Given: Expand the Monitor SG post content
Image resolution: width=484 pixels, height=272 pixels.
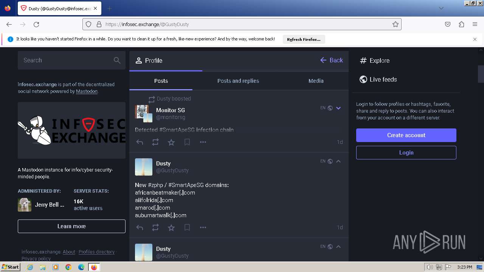Looking at the screenshot, I should (x=338, y=108).
